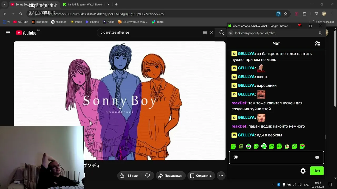Go to the YouTube home logo
This screenshot has height=189, width=337.
(26, 33)
